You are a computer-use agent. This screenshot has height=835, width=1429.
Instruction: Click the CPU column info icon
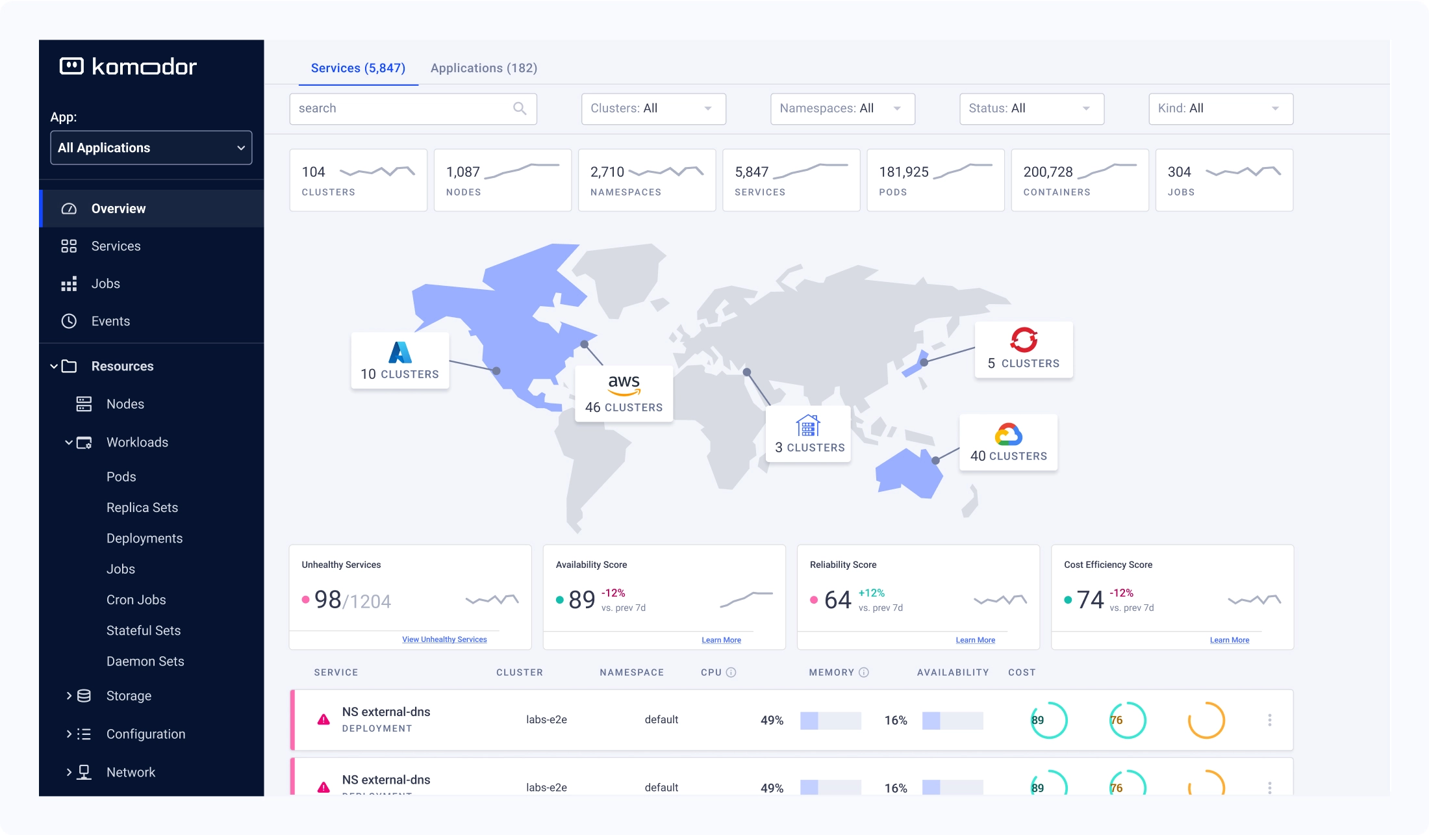[731, 673]
